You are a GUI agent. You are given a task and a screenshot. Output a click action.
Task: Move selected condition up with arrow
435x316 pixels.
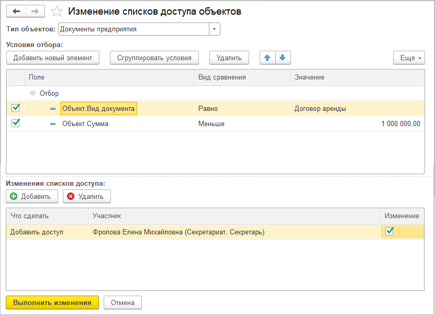coord(267,58)
